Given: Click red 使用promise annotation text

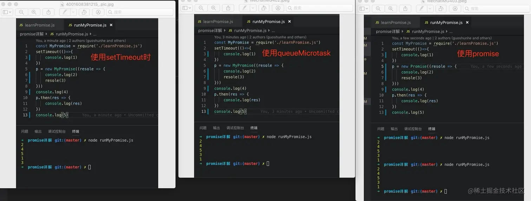Looking at the screenshot, I should [478, 54].
